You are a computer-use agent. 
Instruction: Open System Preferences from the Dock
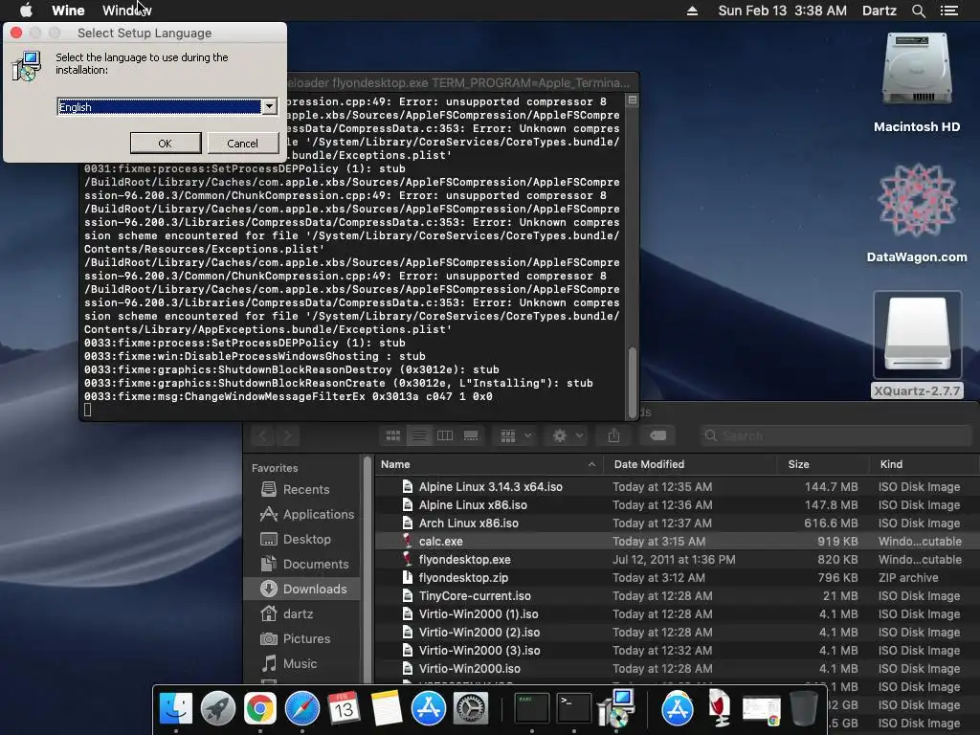470,708
